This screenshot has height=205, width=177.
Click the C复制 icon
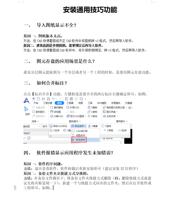tap(89, 112)
